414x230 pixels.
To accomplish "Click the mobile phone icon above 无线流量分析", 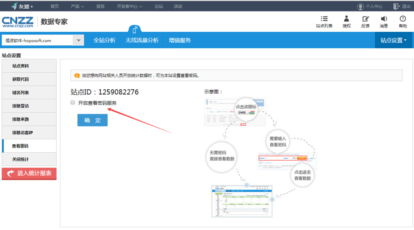I will (x=134, y=30).
